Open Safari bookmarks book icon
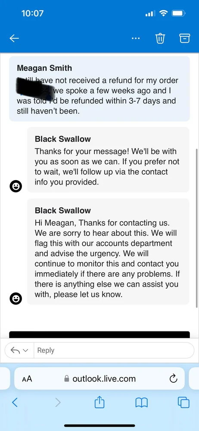The width and height of the screenshot is (199, 431). point(142,403)
